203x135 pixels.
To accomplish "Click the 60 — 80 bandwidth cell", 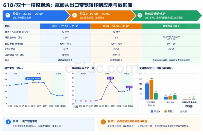I will coord(171,44).
